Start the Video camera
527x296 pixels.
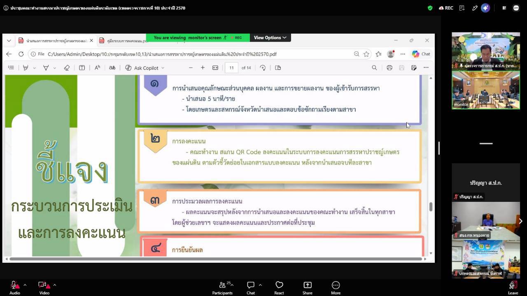click(44, 287)
